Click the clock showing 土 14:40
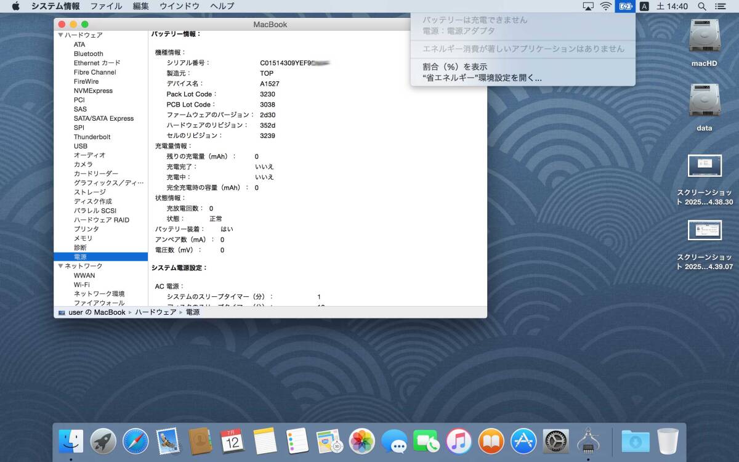Image resolution: width=739 pixels, height=462 pixels. tap(672, 6)
